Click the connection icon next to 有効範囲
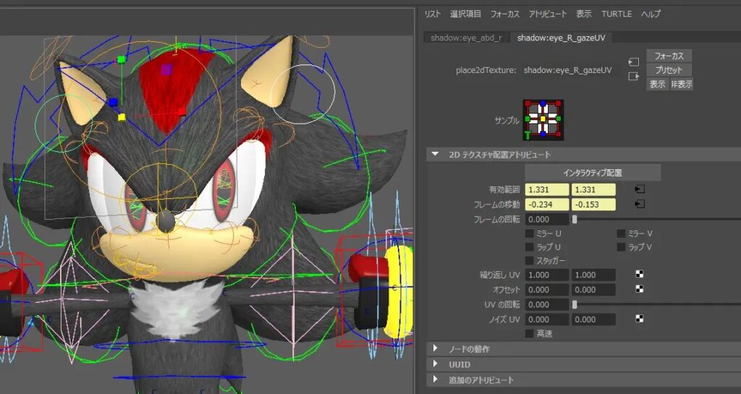This screenshot has width=741, height=394. (640, 189)
